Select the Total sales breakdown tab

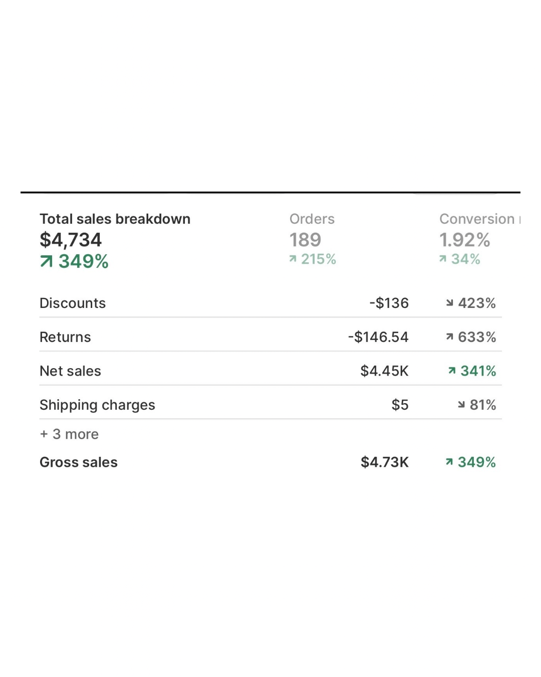coord(115,219)
